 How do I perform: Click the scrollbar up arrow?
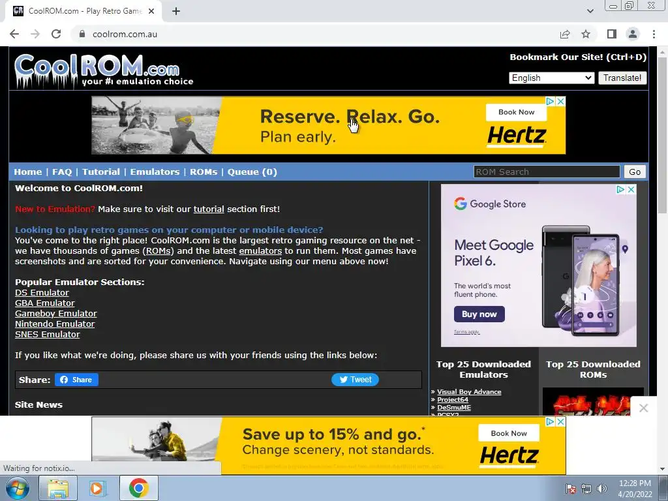(662, 52)
